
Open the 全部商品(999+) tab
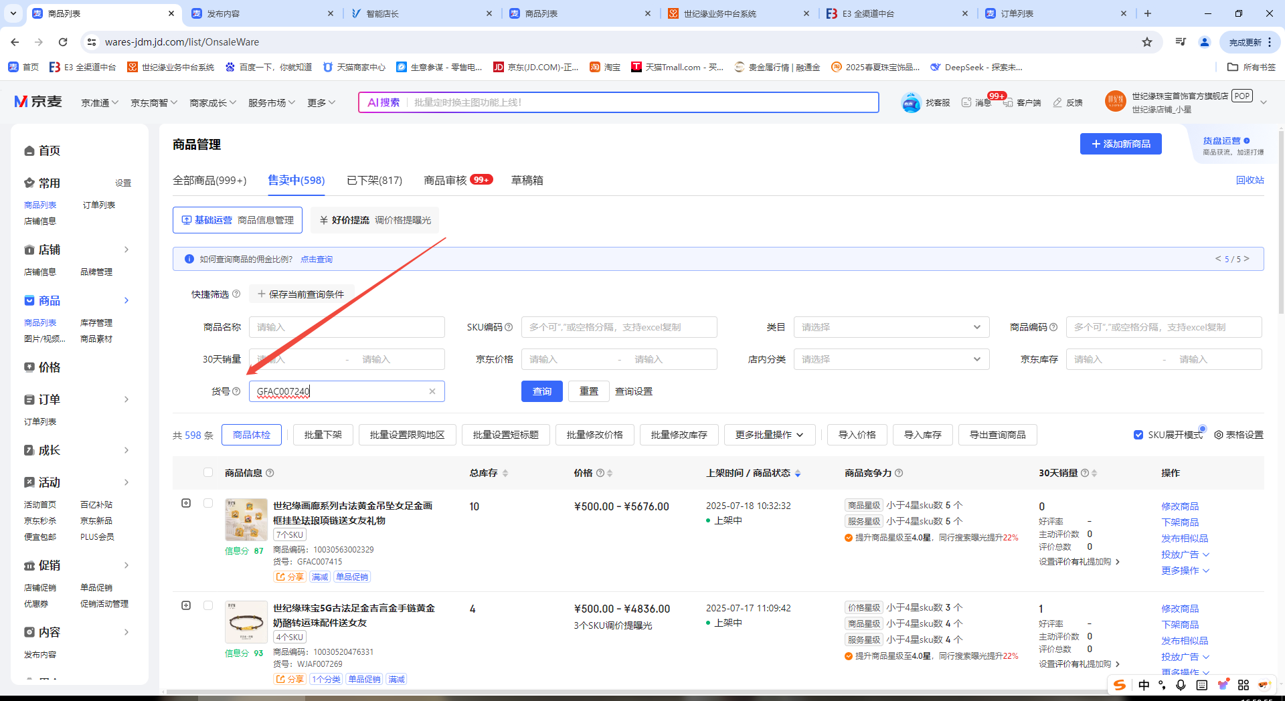tap(209, 181)
